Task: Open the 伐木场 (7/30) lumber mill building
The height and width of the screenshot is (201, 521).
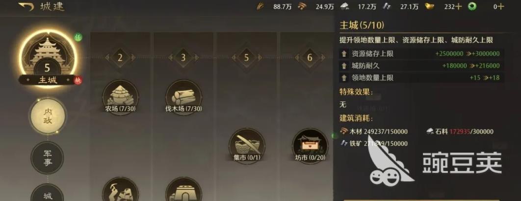Action: [183, 96]
